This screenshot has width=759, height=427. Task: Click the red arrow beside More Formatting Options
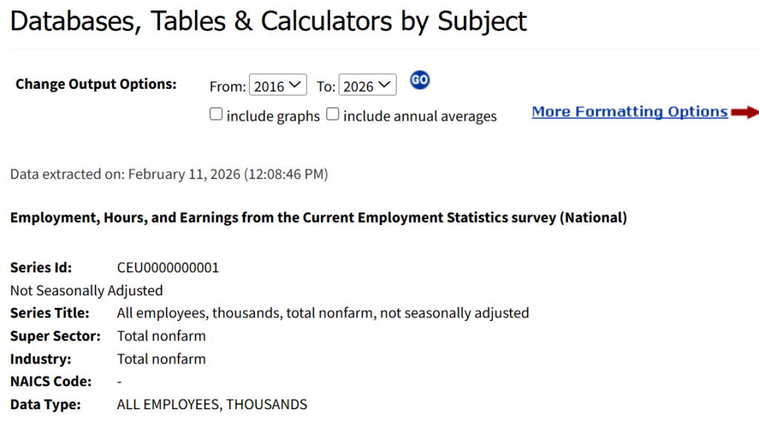click(x=745, y=112)
